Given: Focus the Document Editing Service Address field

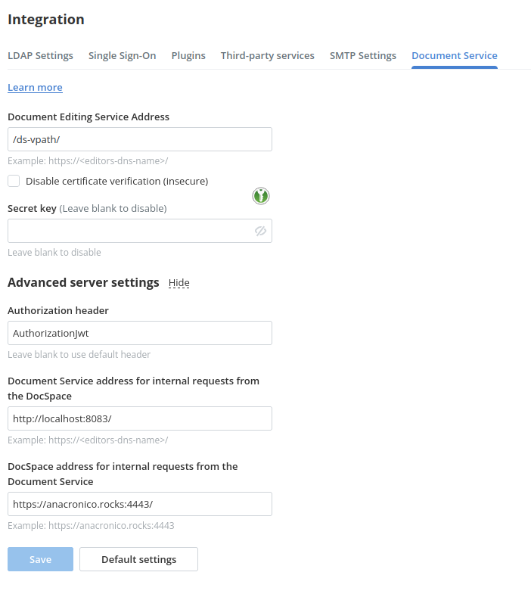Looking at the screenshot, I should [139, 139].
